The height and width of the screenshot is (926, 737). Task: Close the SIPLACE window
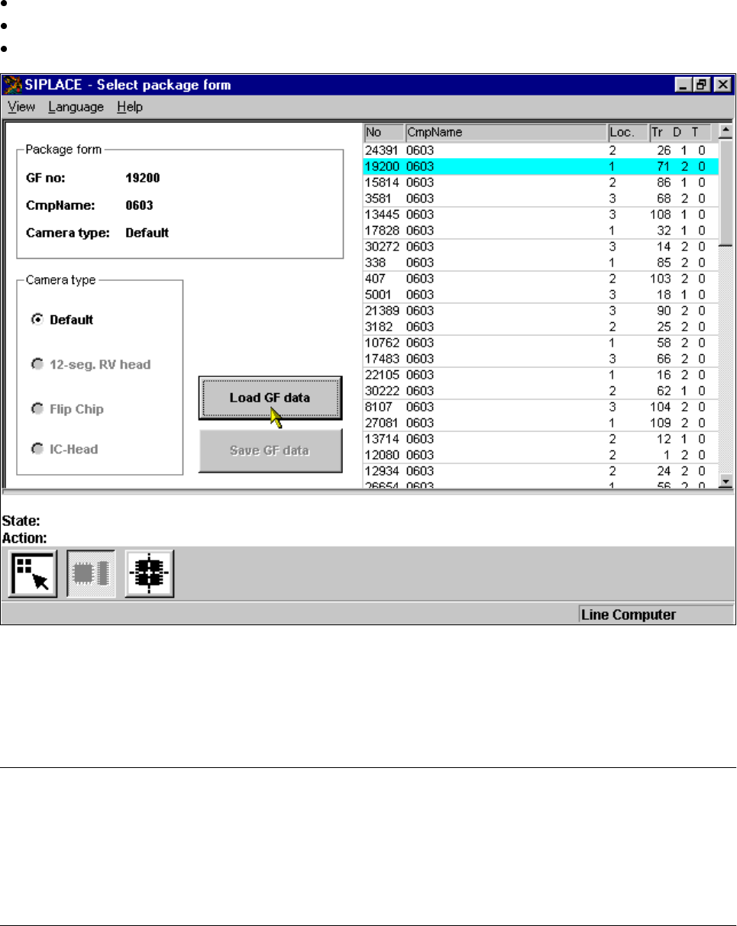point(722,86)
